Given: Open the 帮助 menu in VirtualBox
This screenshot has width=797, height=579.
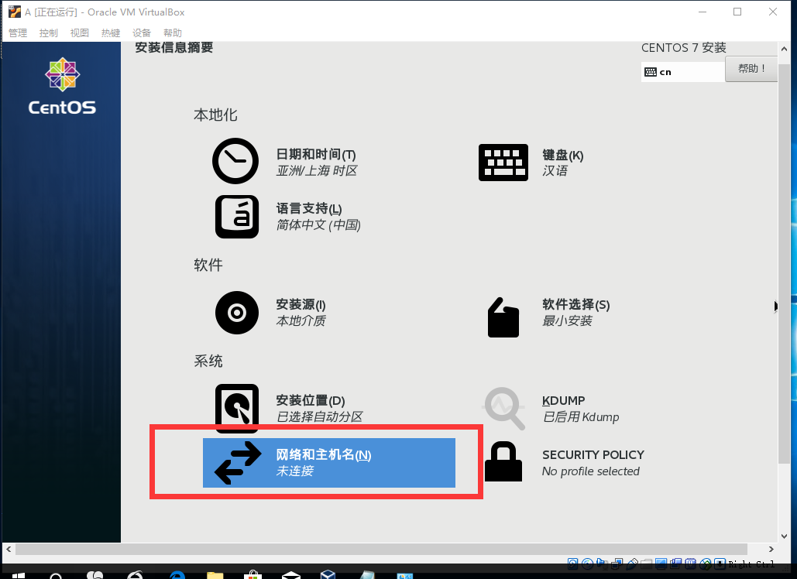Looking at the screenshot, I should (173, 33).
